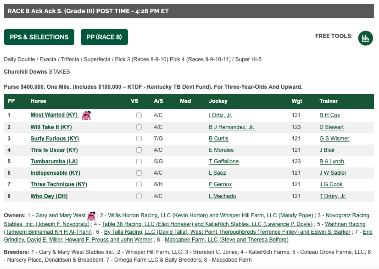Enable the VS checkbox for Surly Furious
Screen dimensions: 379x269
click(x=139, y=139)
